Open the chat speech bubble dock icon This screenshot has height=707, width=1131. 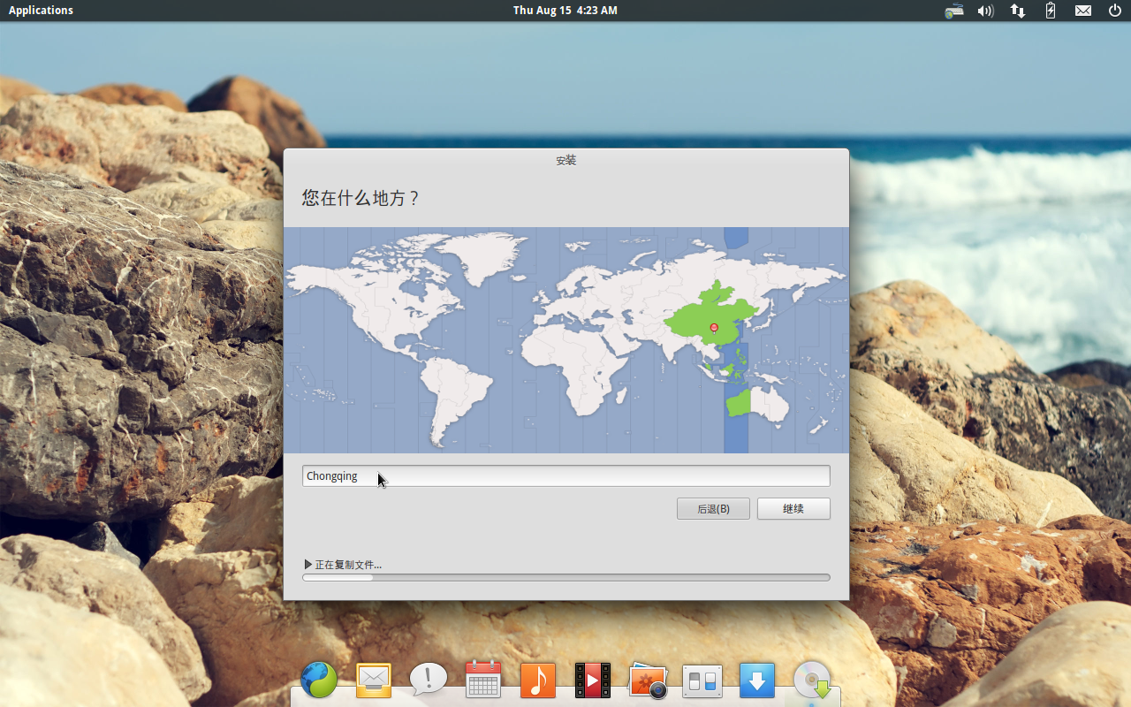click(429, 680)
